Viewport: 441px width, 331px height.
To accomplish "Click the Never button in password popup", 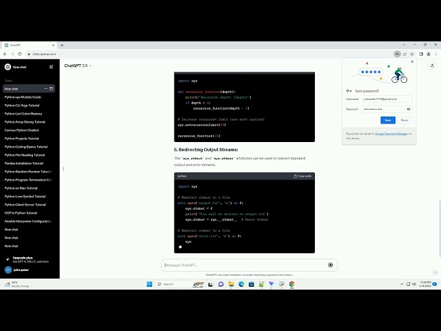I will point(404,120).
